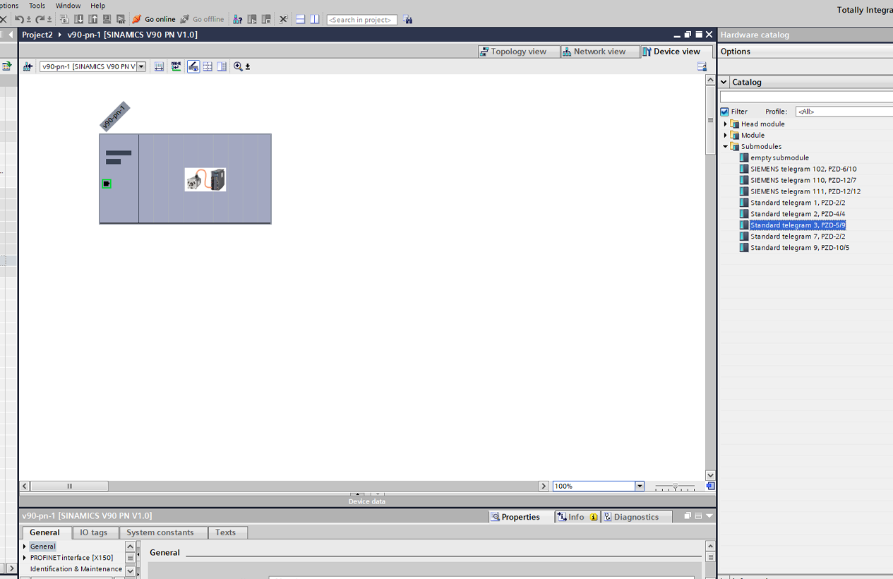The width and height of the screenshot is (893, 579).
Task: Click the Start runtime (RT) icon
Action: pos(121,19)
